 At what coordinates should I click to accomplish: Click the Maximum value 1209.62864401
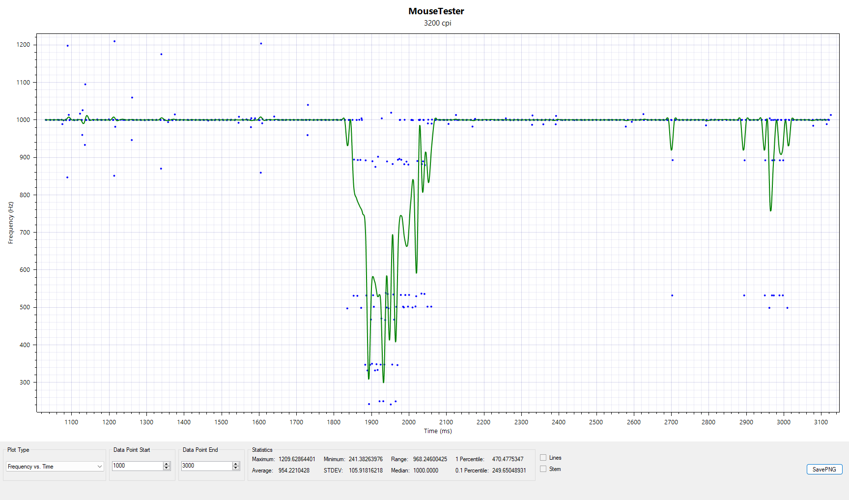[297, 459]
